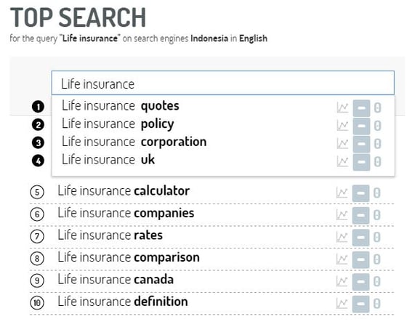This screenshot has height=335, width=407.
Task: View trend chart for Life insurance uk
Action: pos(342,161)
